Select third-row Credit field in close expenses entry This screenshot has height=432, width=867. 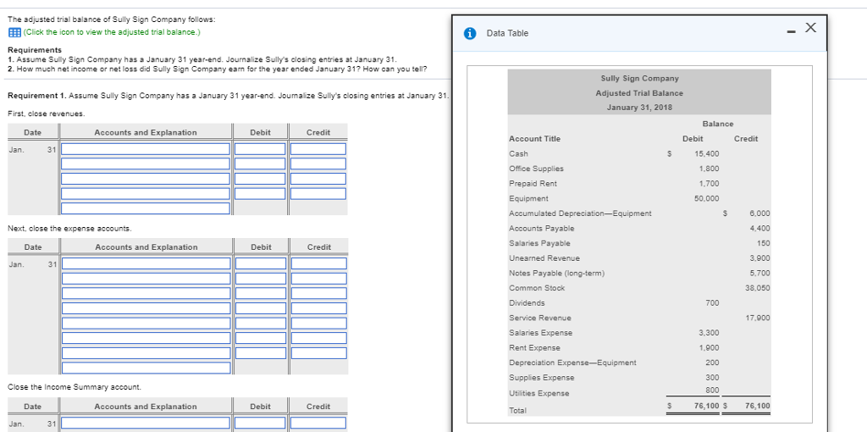click(319, 293)
